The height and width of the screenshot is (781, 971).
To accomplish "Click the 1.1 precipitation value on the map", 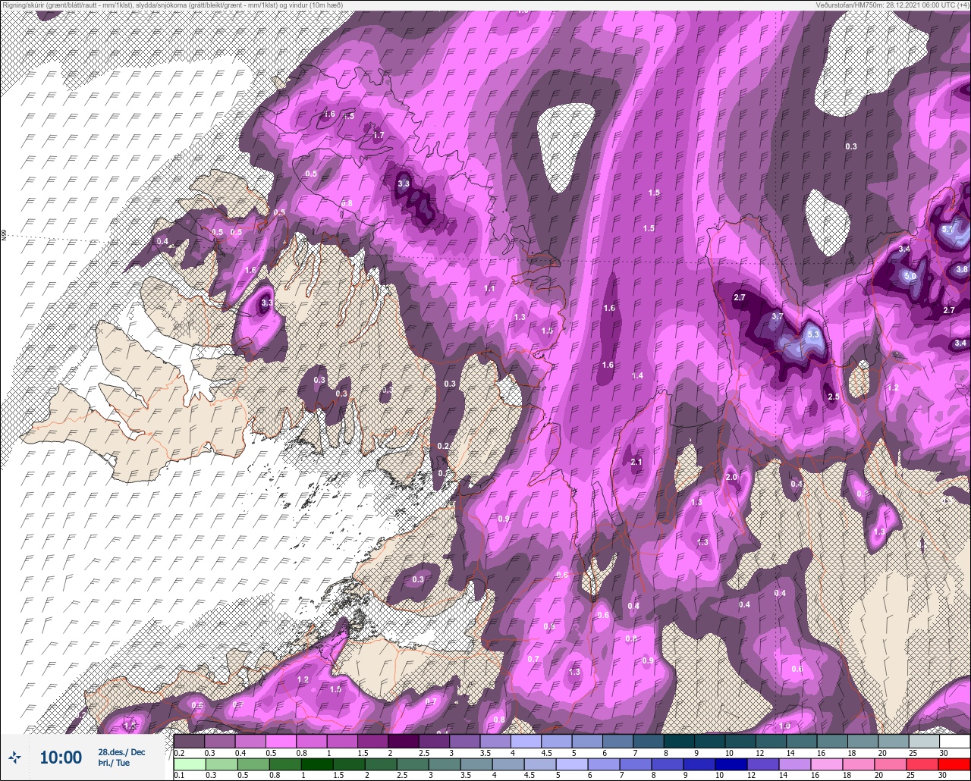I will 489,289.
